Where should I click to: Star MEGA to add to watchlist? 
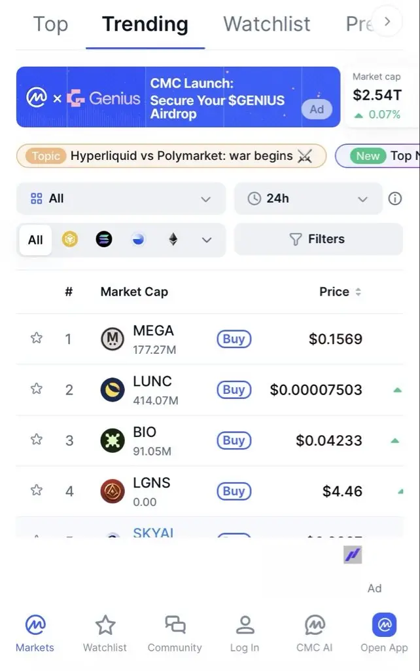pos(37,338)
